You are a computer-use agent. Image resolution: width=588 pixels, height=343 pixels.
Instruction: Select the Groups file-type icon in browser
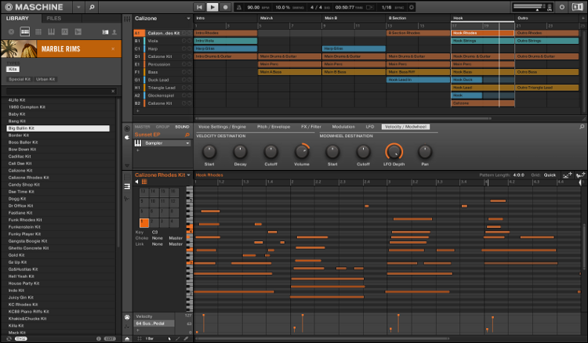tap(25, 32)
